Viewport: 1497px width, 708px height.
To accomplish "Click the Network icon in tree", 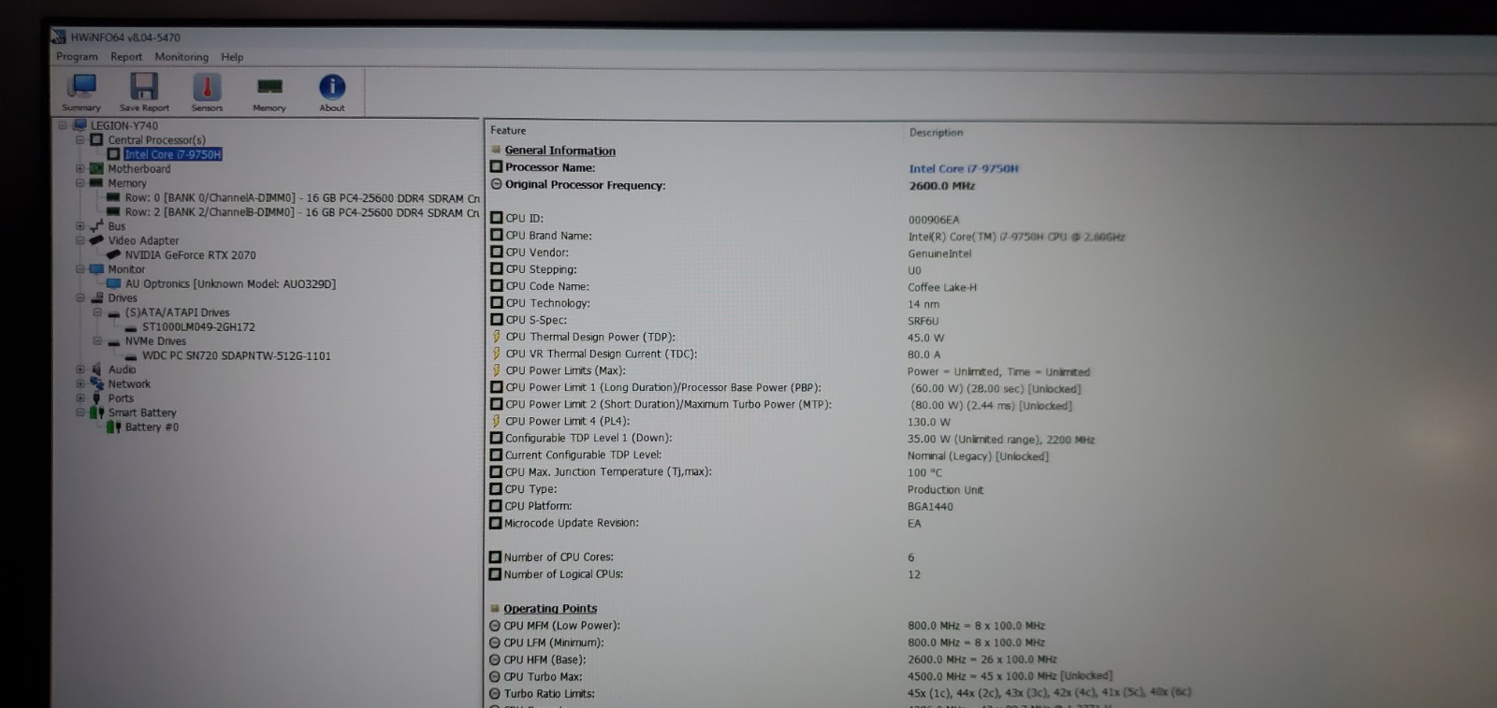I will point(96,383).
